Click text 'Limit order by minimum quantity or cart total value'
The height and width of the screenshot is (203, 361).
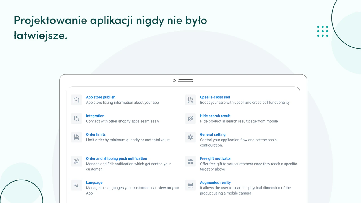pos(128,140)
